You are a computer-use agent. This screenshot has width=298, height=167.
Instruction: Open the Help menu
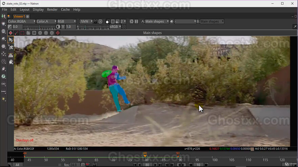77,10
